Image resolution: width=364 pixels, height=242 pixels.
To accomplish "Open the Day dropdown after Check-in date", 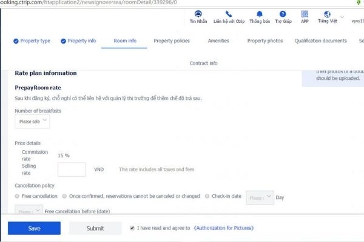I will click(x=260, y=198).
